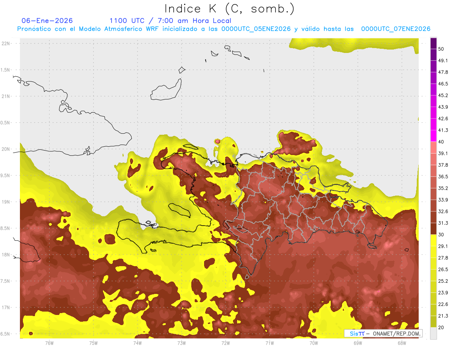This screenshot has width=451, height=348.
Task: Click the '22.6' value on the color scale
Action: [443, 304]
